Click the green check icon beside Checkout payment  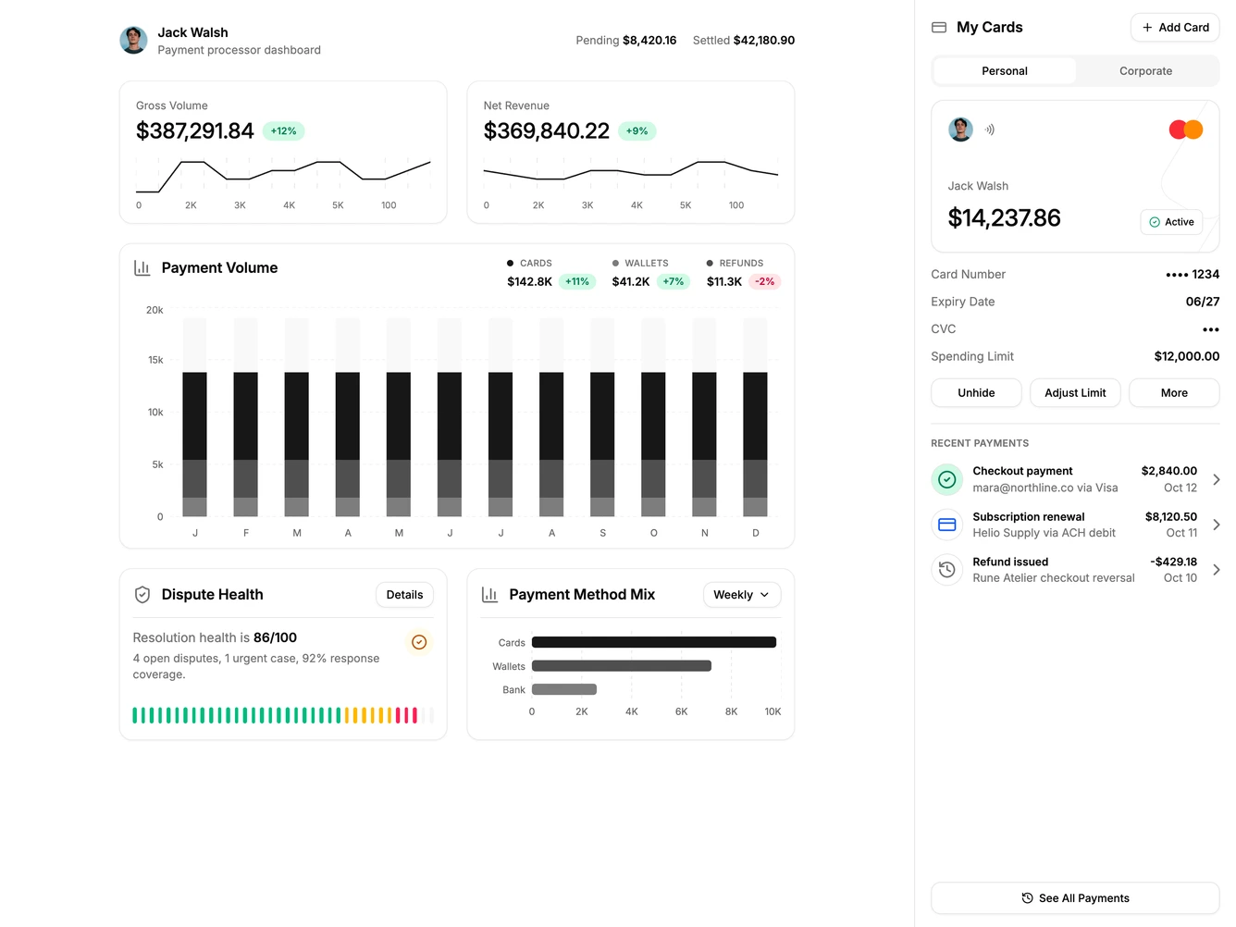tap(947, 479)
